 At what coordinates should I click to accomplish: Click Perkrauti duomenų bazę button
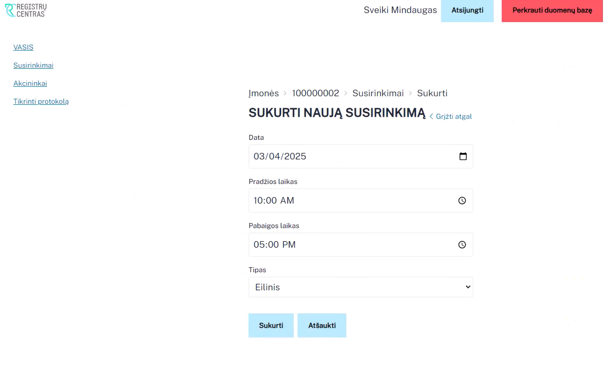tap(552, 10)
